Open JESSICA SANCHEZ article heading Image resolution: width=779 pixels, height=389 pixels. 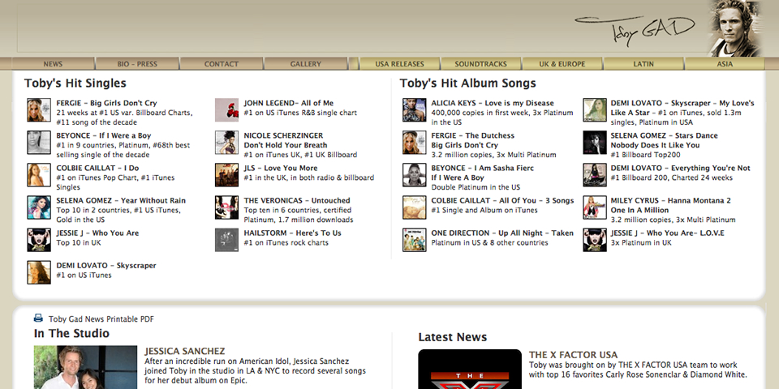[x=185, y=351]
